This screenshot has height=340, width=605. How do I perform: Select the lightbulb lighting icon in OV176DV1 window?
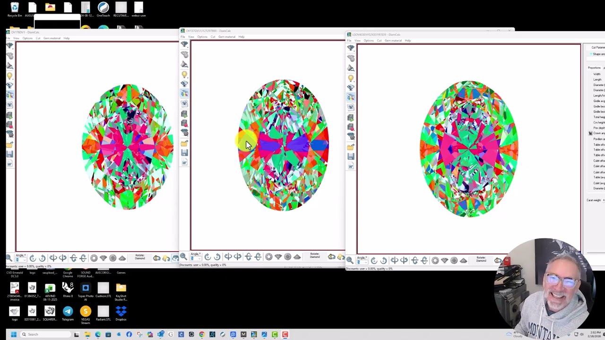point(9,76)
